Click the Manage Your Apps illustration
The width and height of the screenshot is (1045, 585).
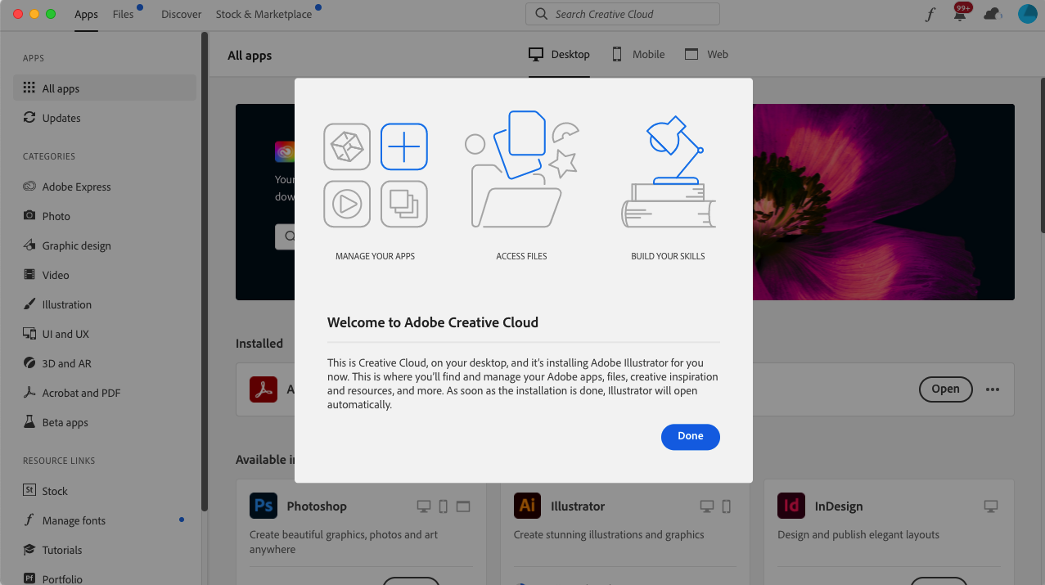pyautogui.click(x=376, y=175)
